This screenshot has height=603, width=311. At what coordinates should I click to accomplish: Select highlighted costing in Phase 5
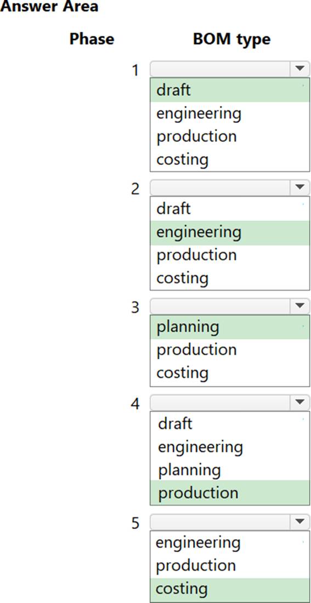pyautogui.click(x=230, y=589)
